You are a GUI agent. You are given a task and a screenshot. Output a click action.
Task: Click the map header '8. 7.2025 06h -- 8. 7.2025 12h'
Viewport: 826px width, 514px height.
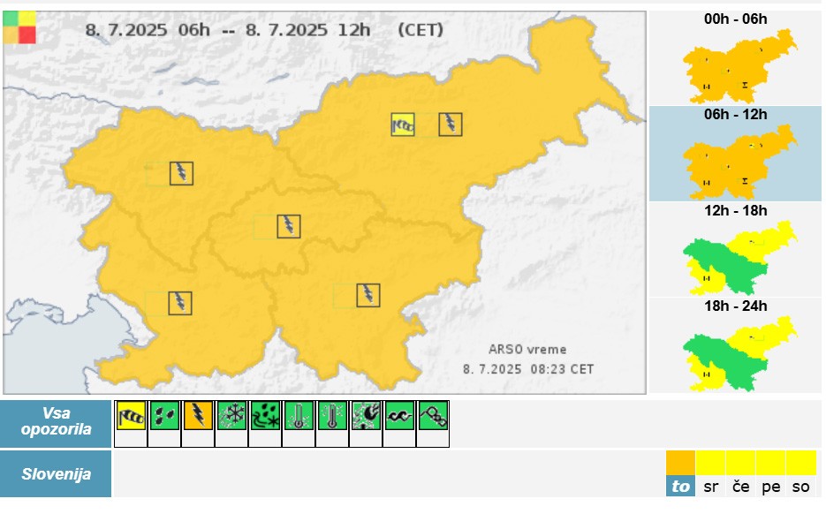pos(228,30)
